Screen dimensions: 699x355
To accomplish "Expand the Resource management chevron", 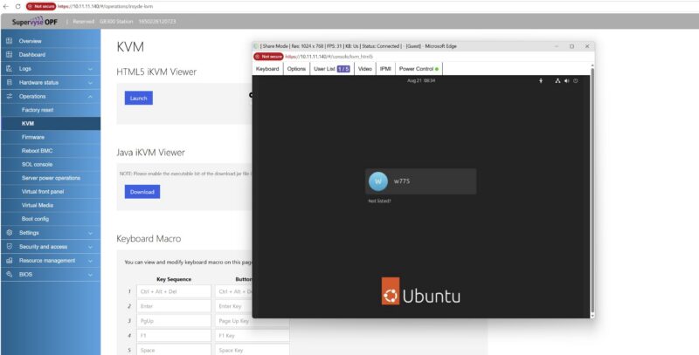I will 91,261.
